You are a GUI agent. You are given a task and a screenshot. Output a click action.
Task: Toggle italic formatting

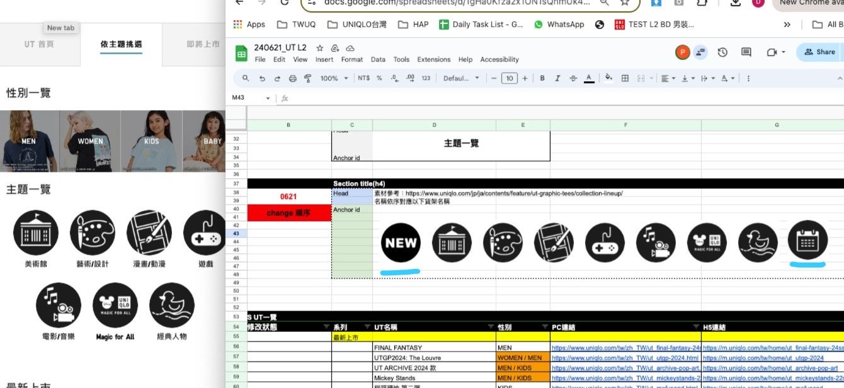tap(557, 79)
